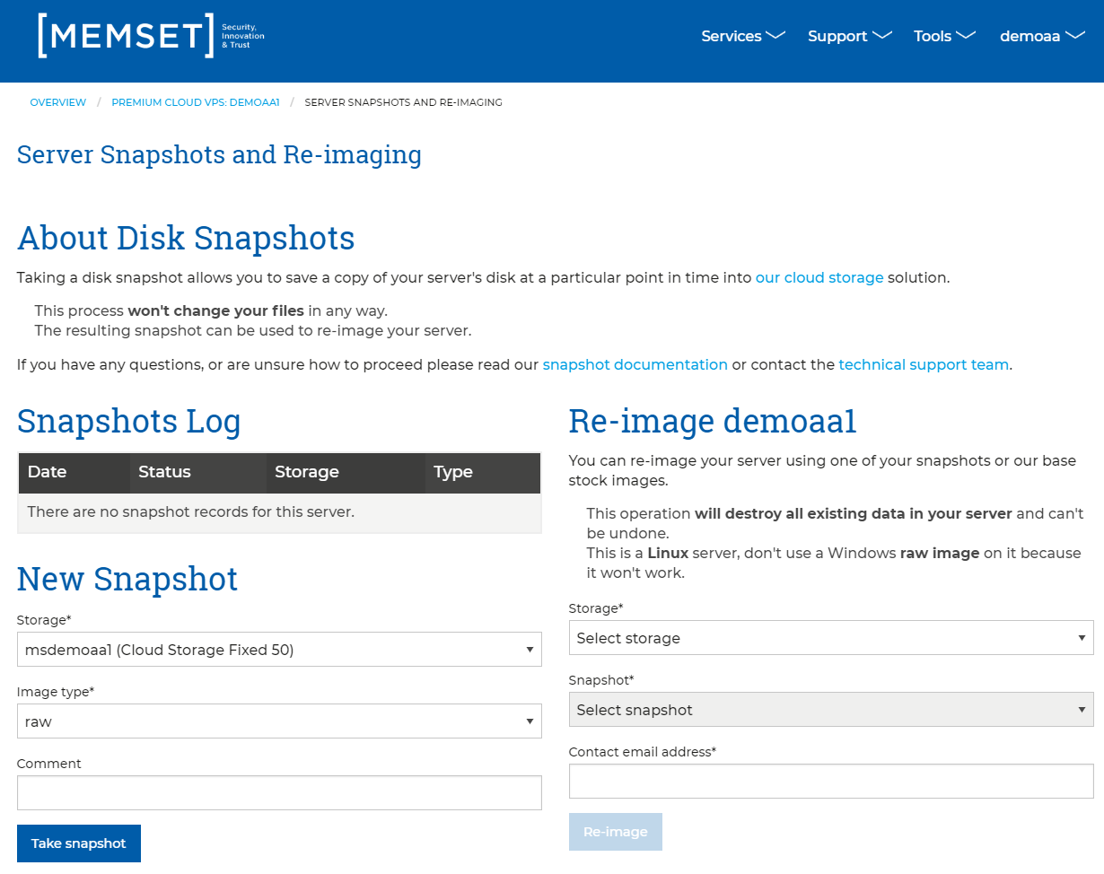Click the Take snapshot button
Screen dimensions: 1104x874
click(x=79, y=843)
